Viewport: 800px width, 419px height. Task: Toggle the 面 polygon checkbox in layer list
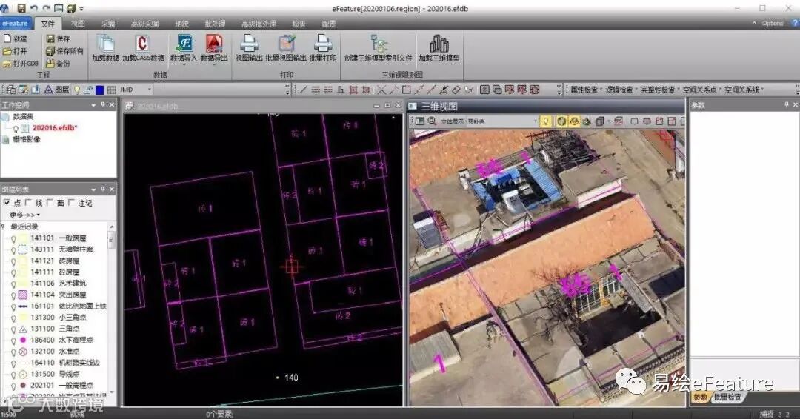coord(50,203)
